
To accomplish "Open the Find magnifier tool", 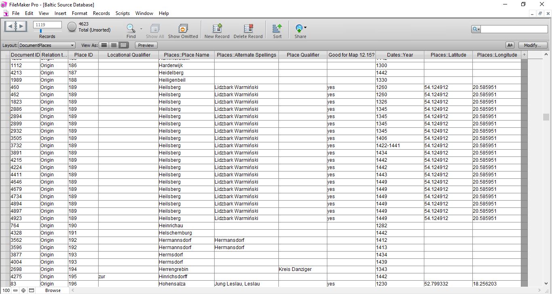I will (x=131, y=28).
